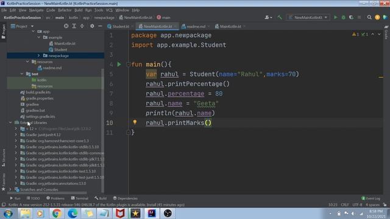This screenshot has width=390, height=219.
Task: Fold the main function at line 4
Action: (128, 64)
